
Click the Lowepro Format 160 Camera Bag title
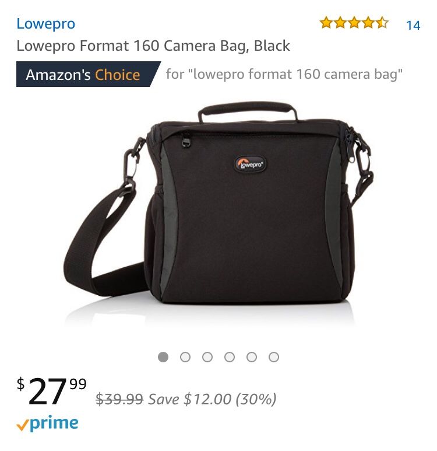point(153,46)
